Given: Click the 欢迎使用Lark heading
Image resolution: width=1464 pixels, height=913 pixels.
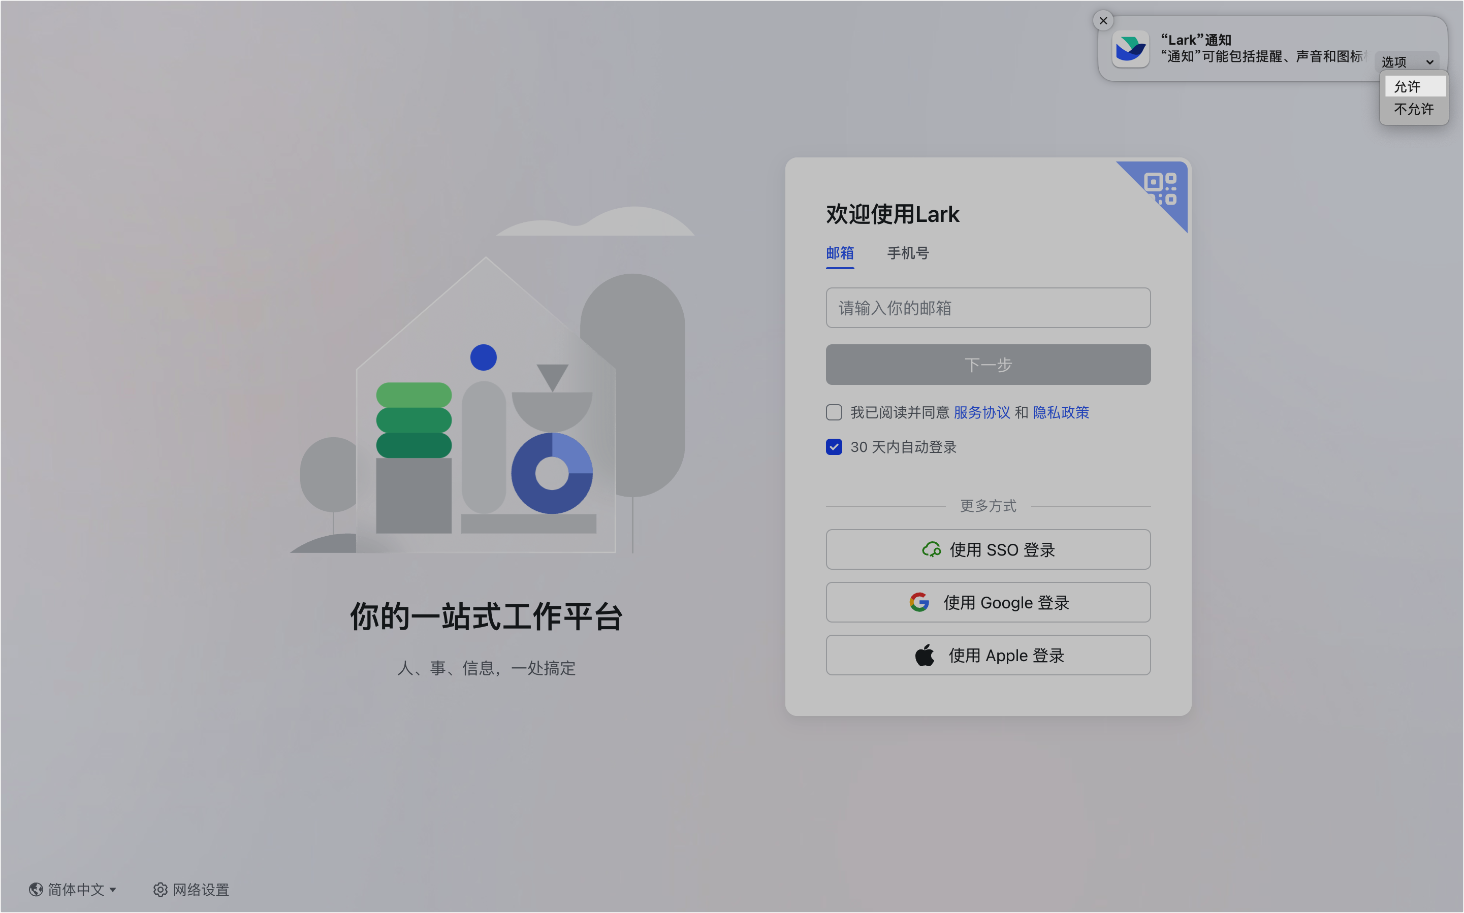Looking at the screenshot, I should point(892,214).
